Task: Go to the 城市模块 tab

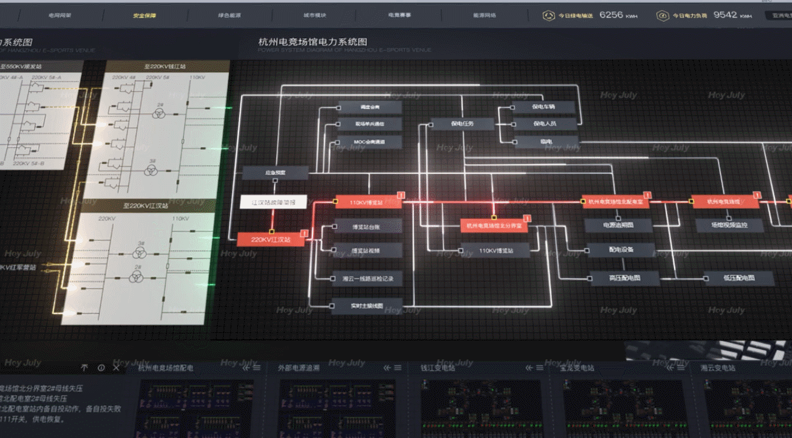Action: pyautogui.click(x=315, y=15)
